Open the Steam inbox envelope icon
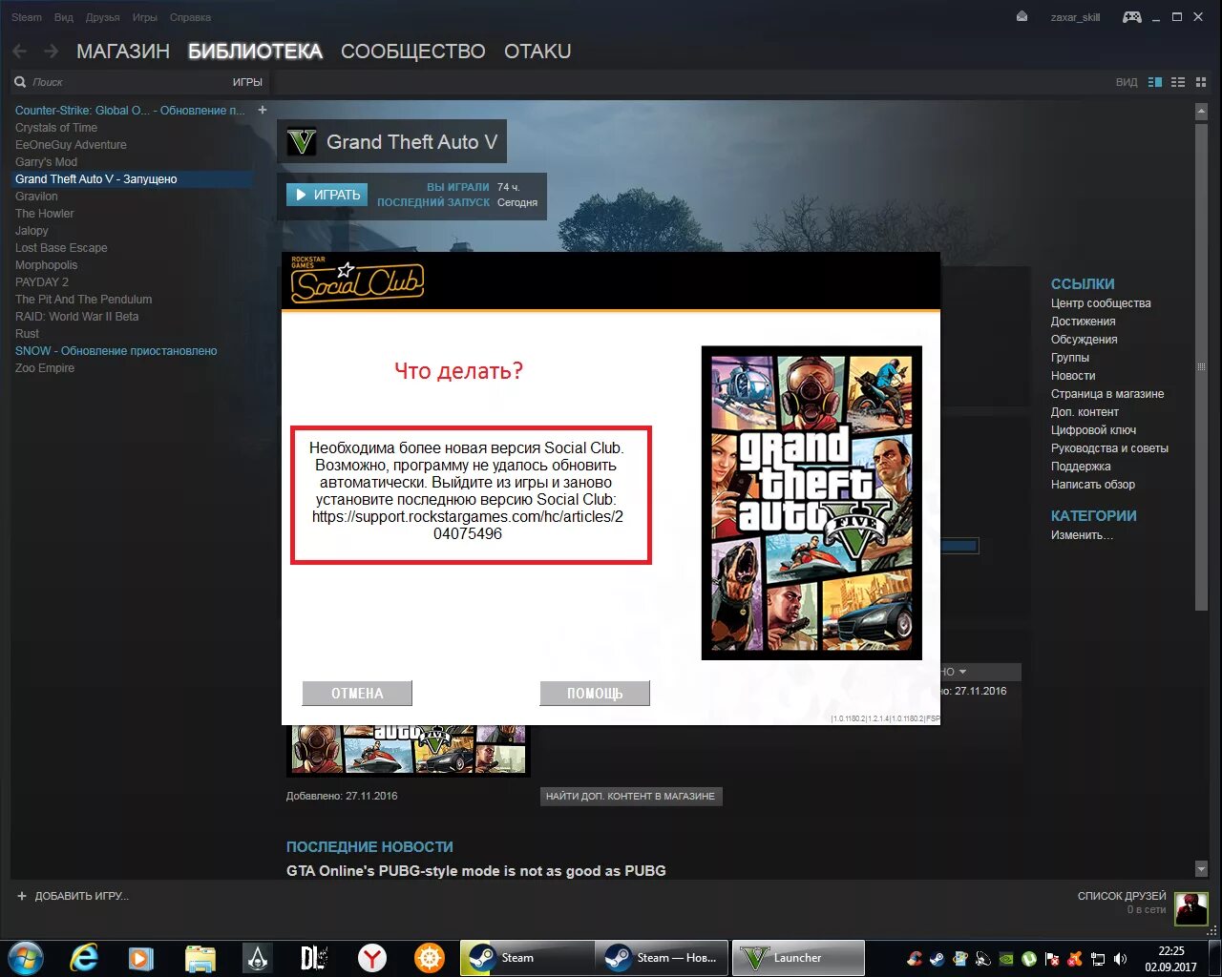Screen dimensions: 1222x977 tap(1022, 16)
